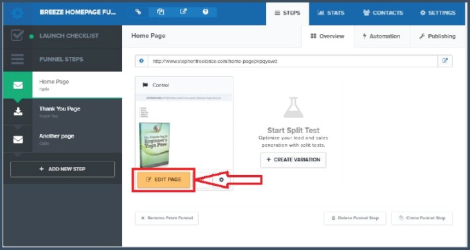The height and width of the screenshot is (250, 470).
Task: Switch to the Stats tab
Action: [x=331, y=13]
